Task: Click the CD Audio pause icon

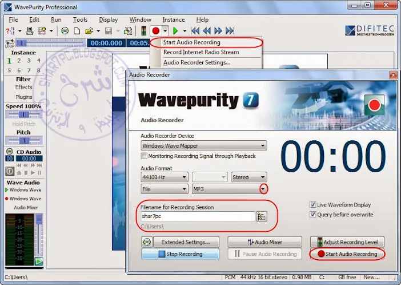Action: point(39,173)
